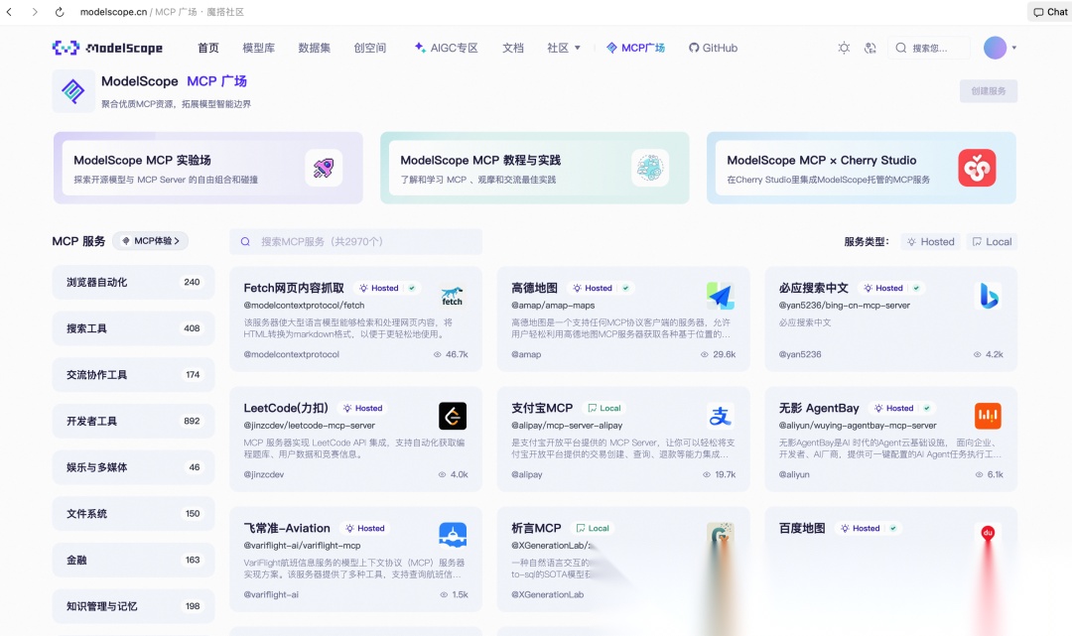This screenshot has height=636, width=1072.
Task: Open 无影 AgentBay service title
Action: tap(819, 409)
